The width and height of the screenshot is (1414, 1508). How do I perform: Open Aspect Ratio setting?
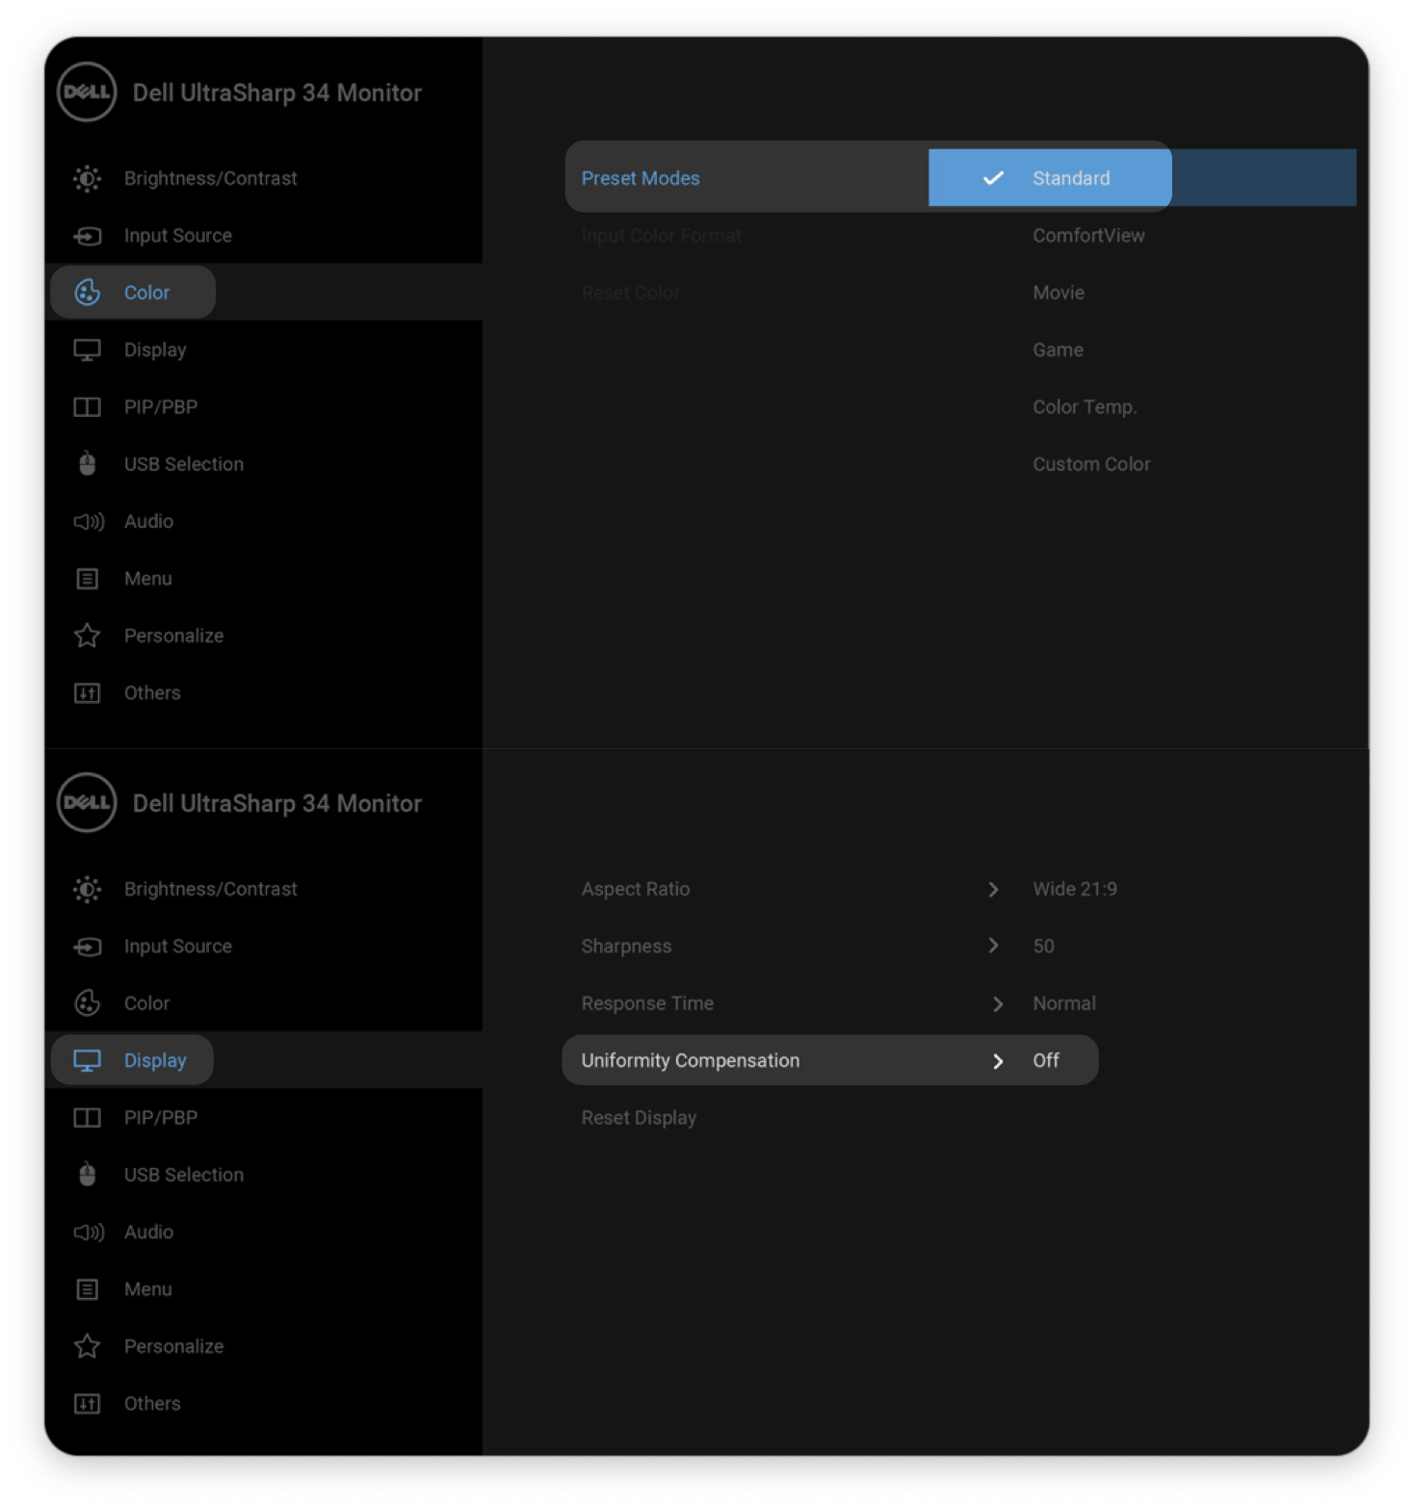pyautogui.click(x=636, y=890)
